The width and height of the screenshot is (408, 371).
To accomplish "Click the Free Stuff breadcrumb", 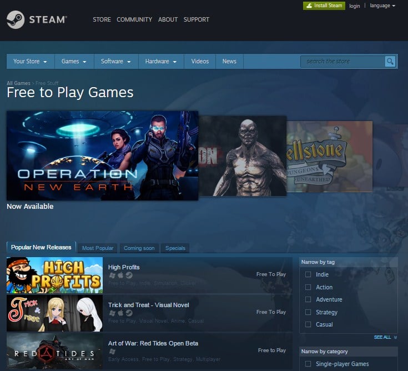I will click(x=47, y=83).
